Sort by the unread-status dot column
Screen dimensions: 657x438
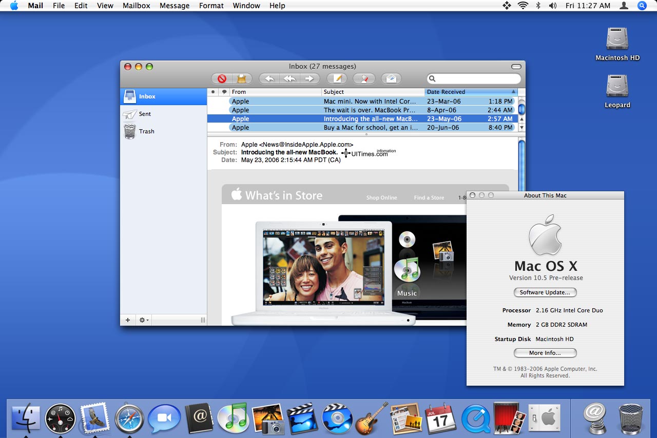coord(213,92)
